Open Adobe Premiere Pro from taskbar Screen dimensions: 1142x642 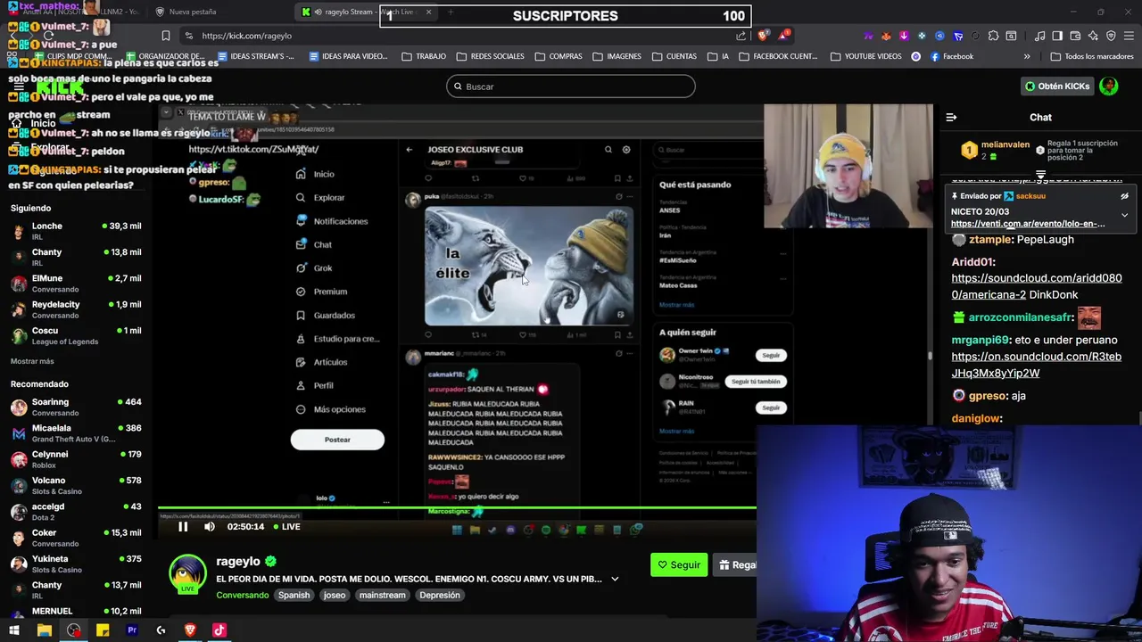[132, 630]
